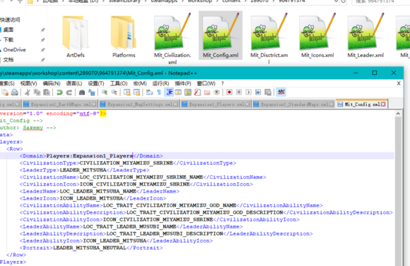Open the 窗口(W) menu
The image size is (410, 266).
(x=206, y=83)
